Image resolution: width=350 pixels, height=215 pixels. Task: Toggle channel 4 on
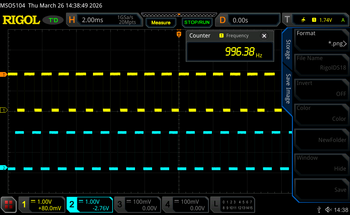[185, 204]
